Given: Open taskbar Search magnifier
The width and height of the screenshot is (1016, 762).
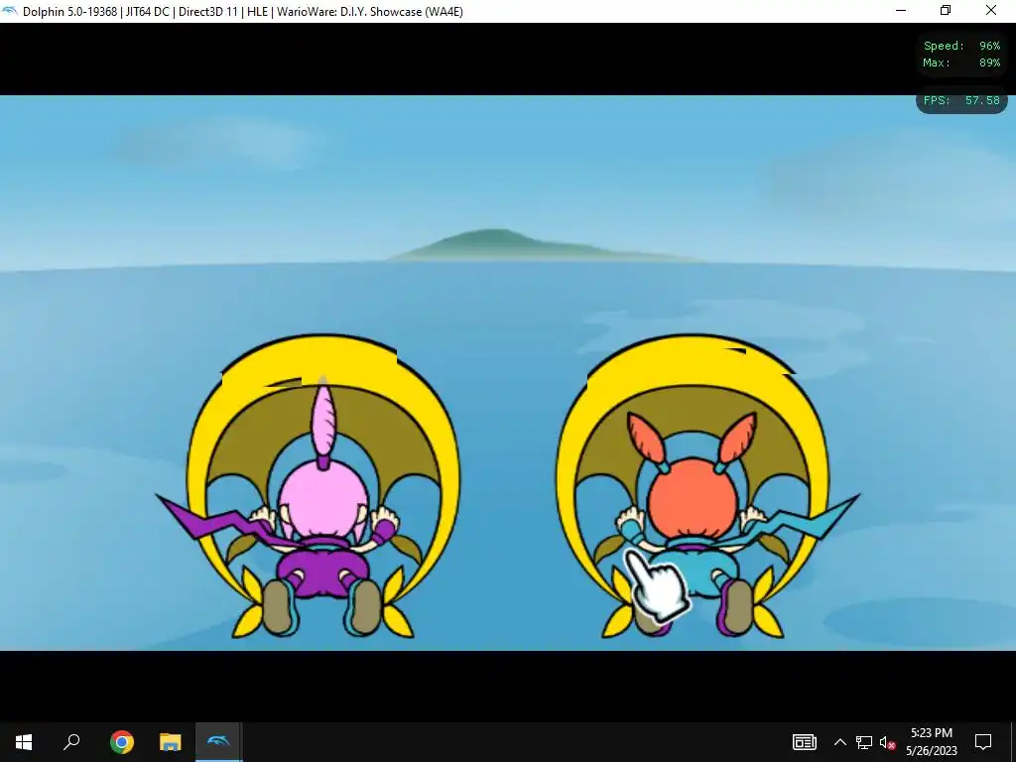Looking at the screenshot, I should tap(71, 742).
